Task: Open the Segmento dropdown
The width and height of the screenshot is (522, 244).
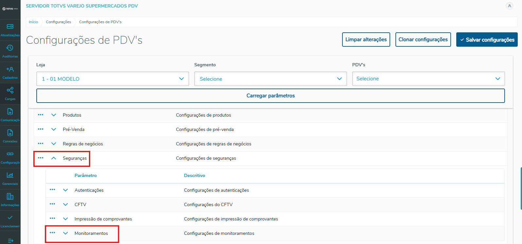Action: (x=270, y=79)
